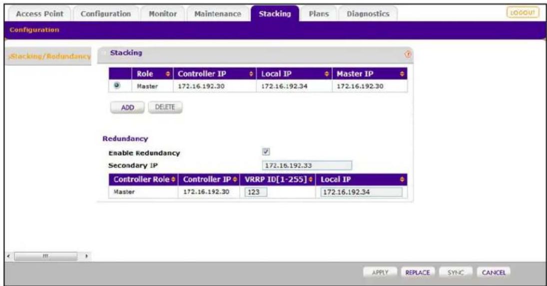This screenshot has width=547, height=286.
Task: Sort Stacking table by Controller IP arrows
Action: click(x=251, y=74)
